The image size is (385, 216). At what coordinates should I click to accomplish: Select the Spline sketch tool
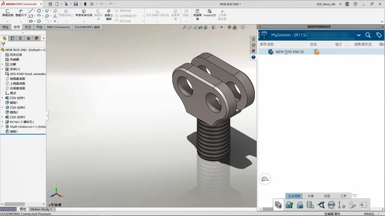(47, 11)
